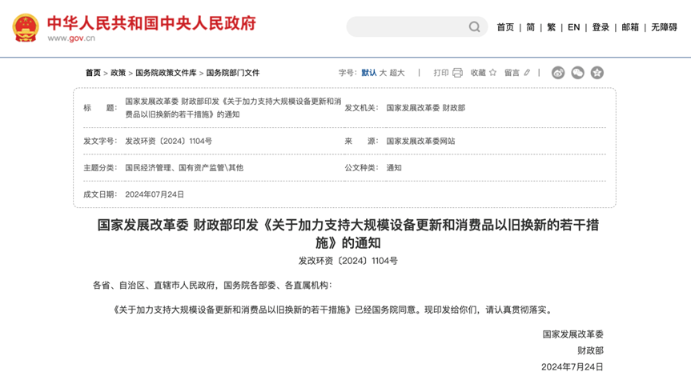Click the search magnifier icon

tap(474, 27)
